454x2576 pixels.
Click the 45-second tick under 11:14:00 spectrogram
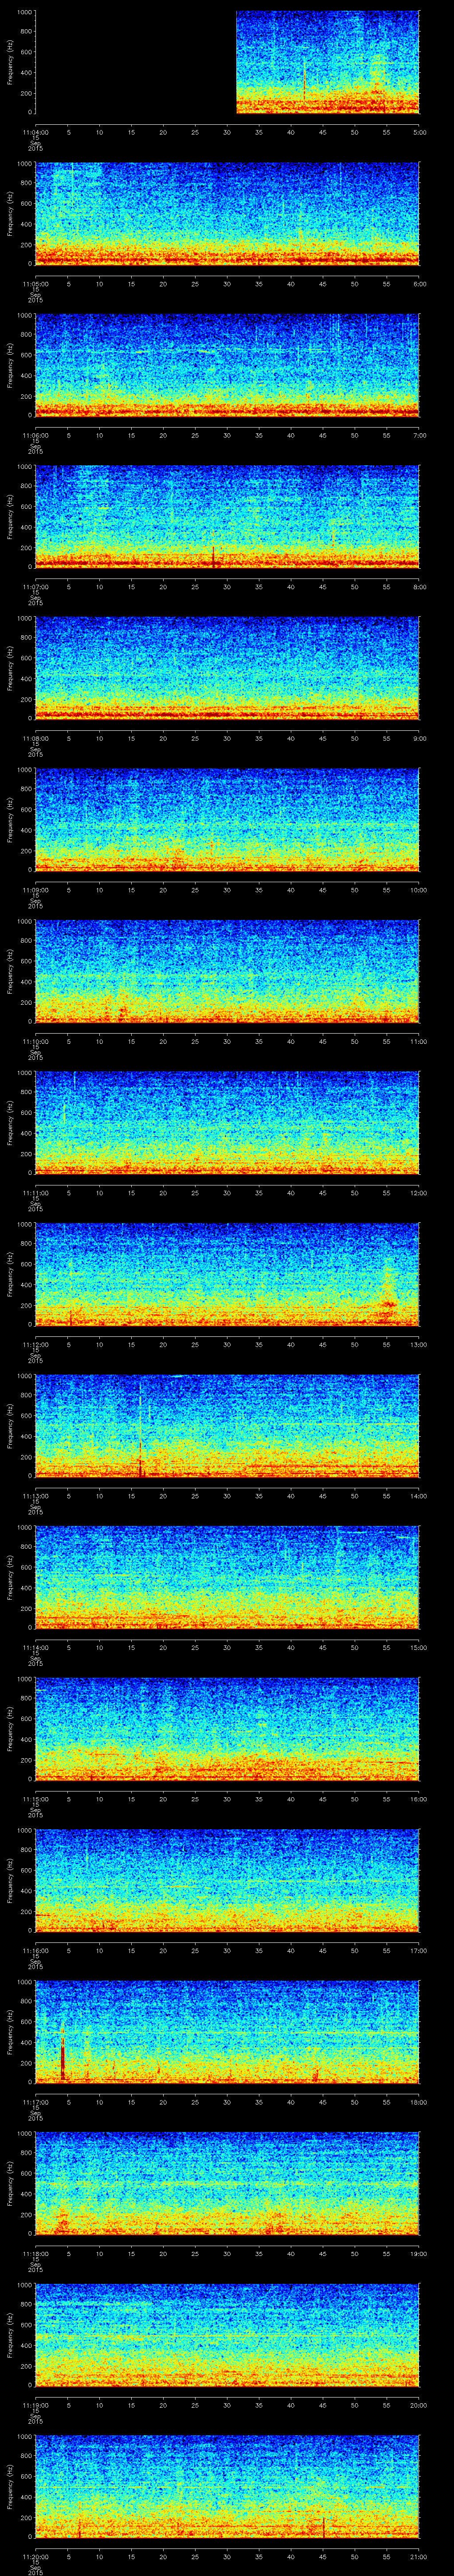[x=322, y=1648]
